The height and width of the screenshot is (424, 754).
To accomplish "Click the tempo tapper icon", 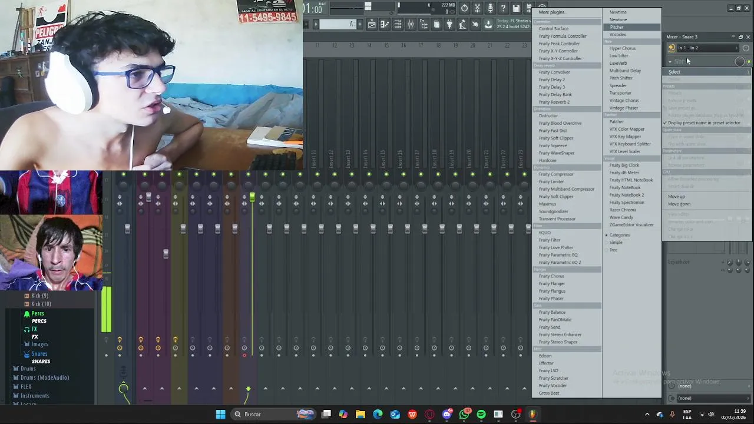I will [462, 24].
